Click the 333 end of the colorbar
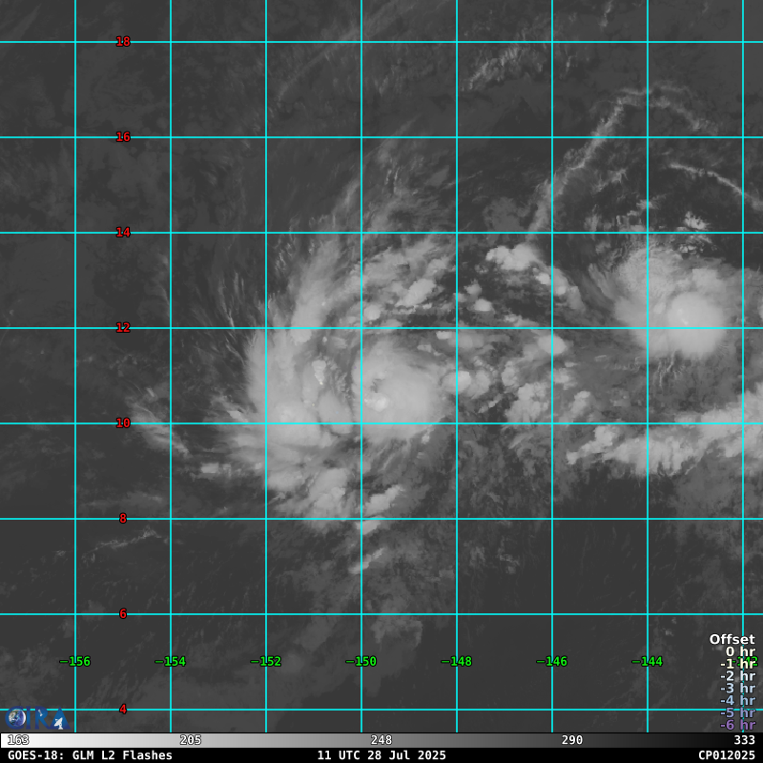Image resolution: width=763 pixels, height=763 pixels. pos(744,740)
